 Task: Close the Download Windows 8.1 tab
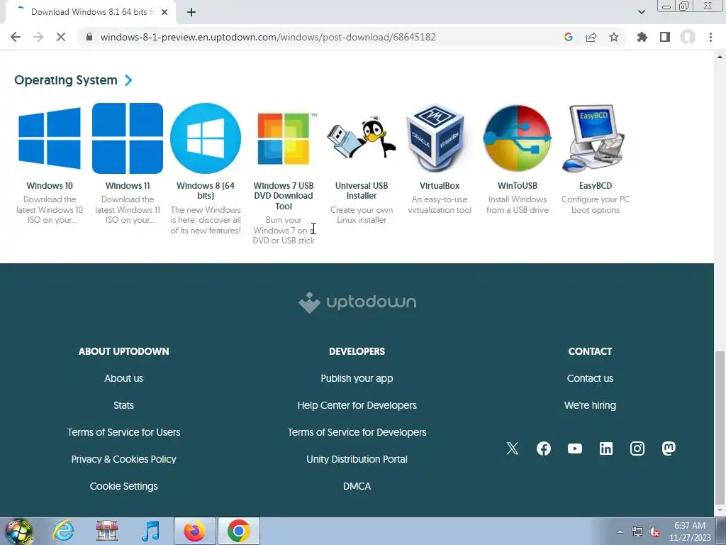pyautogui.click(x=164, y=12)
